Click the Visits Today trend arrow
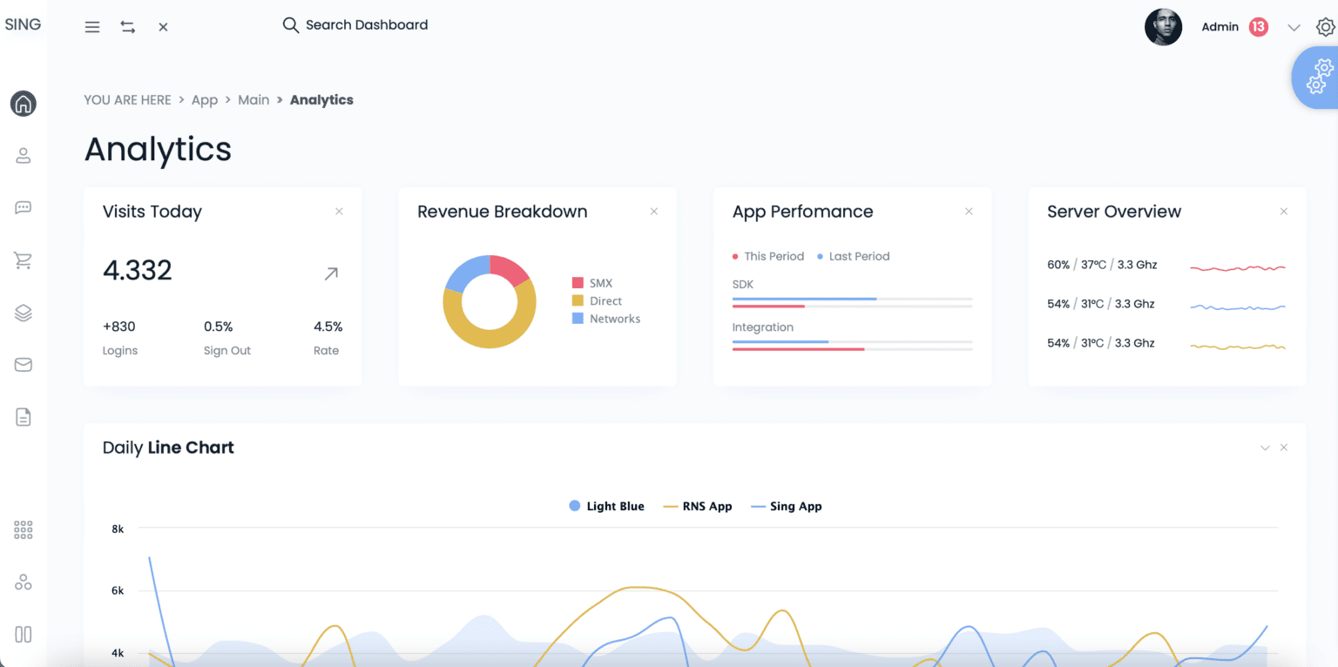The image size is (1338, 667). 330,273
